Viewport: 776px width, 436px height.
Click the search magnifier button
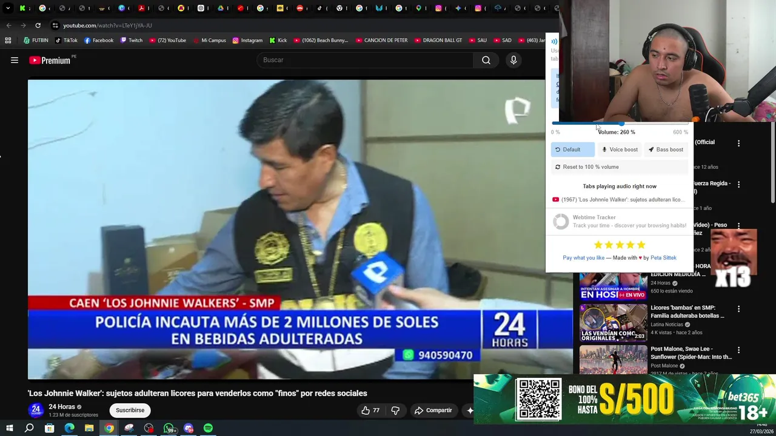tap(486, 60)
